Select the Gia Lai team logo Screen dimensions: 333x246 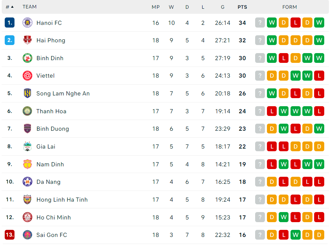[x=27, y=147]
